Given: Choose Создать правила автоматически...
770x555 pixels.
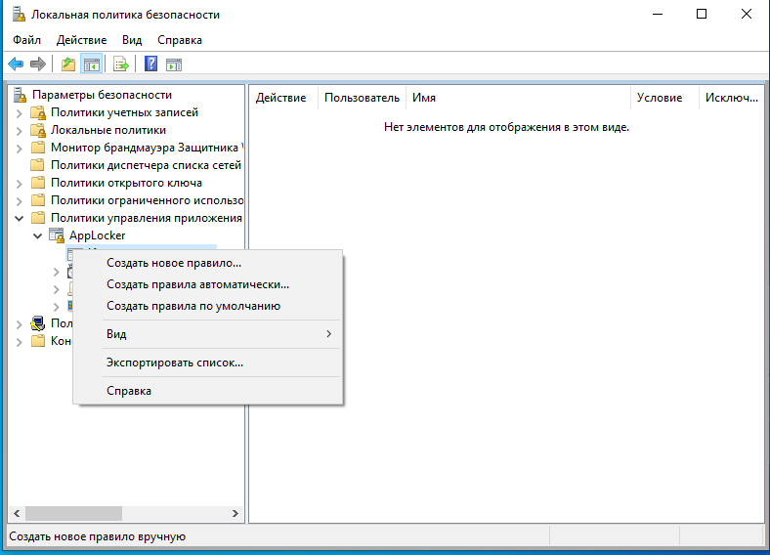Looking at the screenshot, I should [208, 284].
